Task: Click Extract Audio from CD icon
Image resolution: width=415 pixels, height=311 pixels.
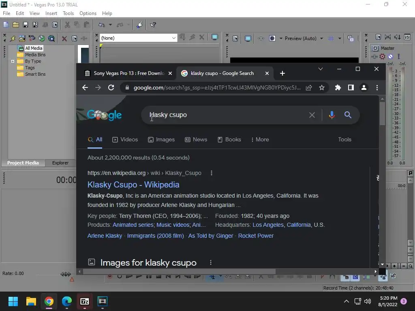Action: tap(42, 38)
